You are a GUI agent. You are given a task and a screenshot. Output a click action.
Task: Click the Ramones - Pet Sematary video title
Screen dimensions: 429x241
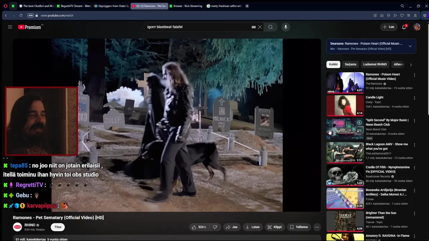58,218
